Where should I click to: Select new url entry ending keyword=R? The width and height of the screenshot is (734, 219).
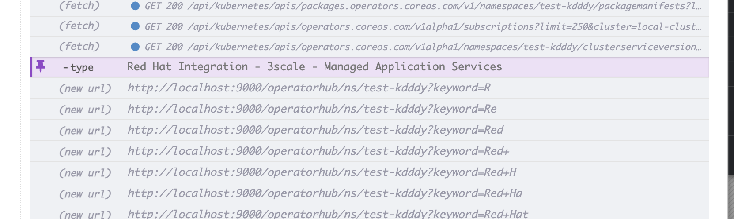(369, 88)
